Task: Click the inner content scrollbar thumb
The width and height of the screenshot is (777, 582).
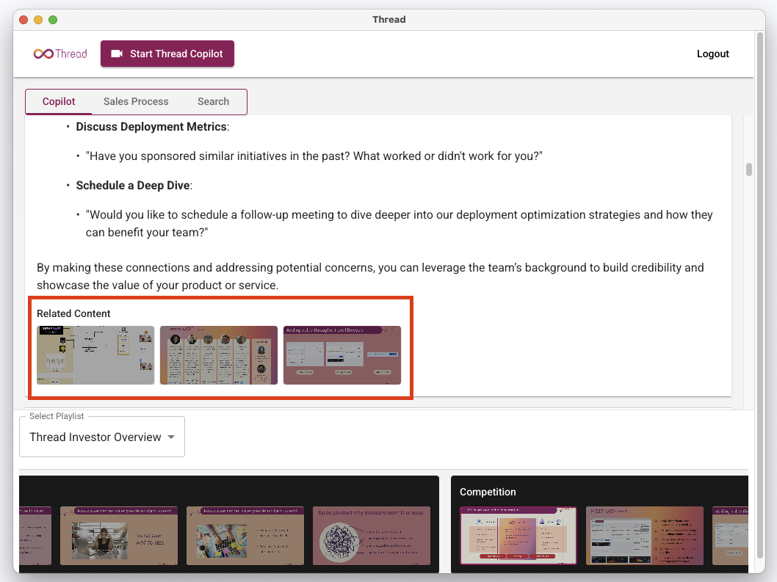Action: coord(749,170)
